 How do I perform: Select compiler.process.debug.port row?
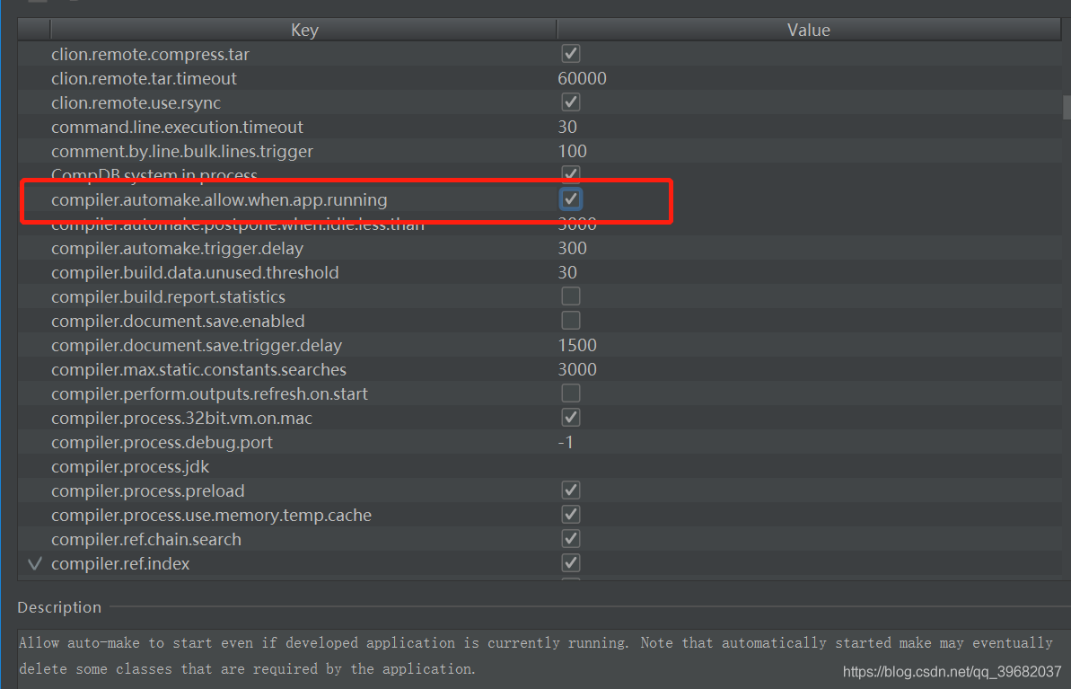pyautogui.click(x=162, y=442)
